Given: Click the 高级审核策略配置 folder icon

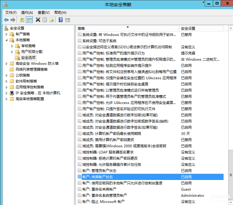Looking at the screenshot, I should (x=12, y=99).
